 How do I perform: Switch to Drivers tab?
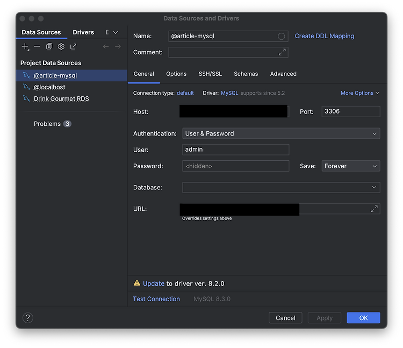pos(83,32)
